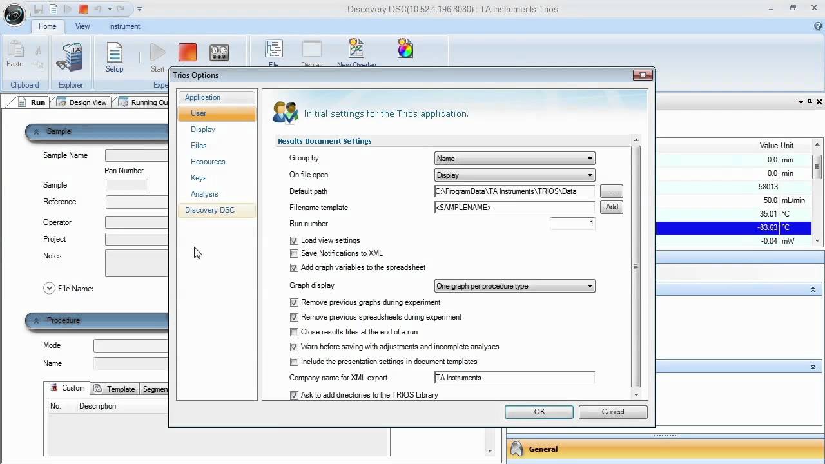This screenshot has width=825, height=464.
Task: Expand the File Name section chevron
Action: [x=49, y=289]
